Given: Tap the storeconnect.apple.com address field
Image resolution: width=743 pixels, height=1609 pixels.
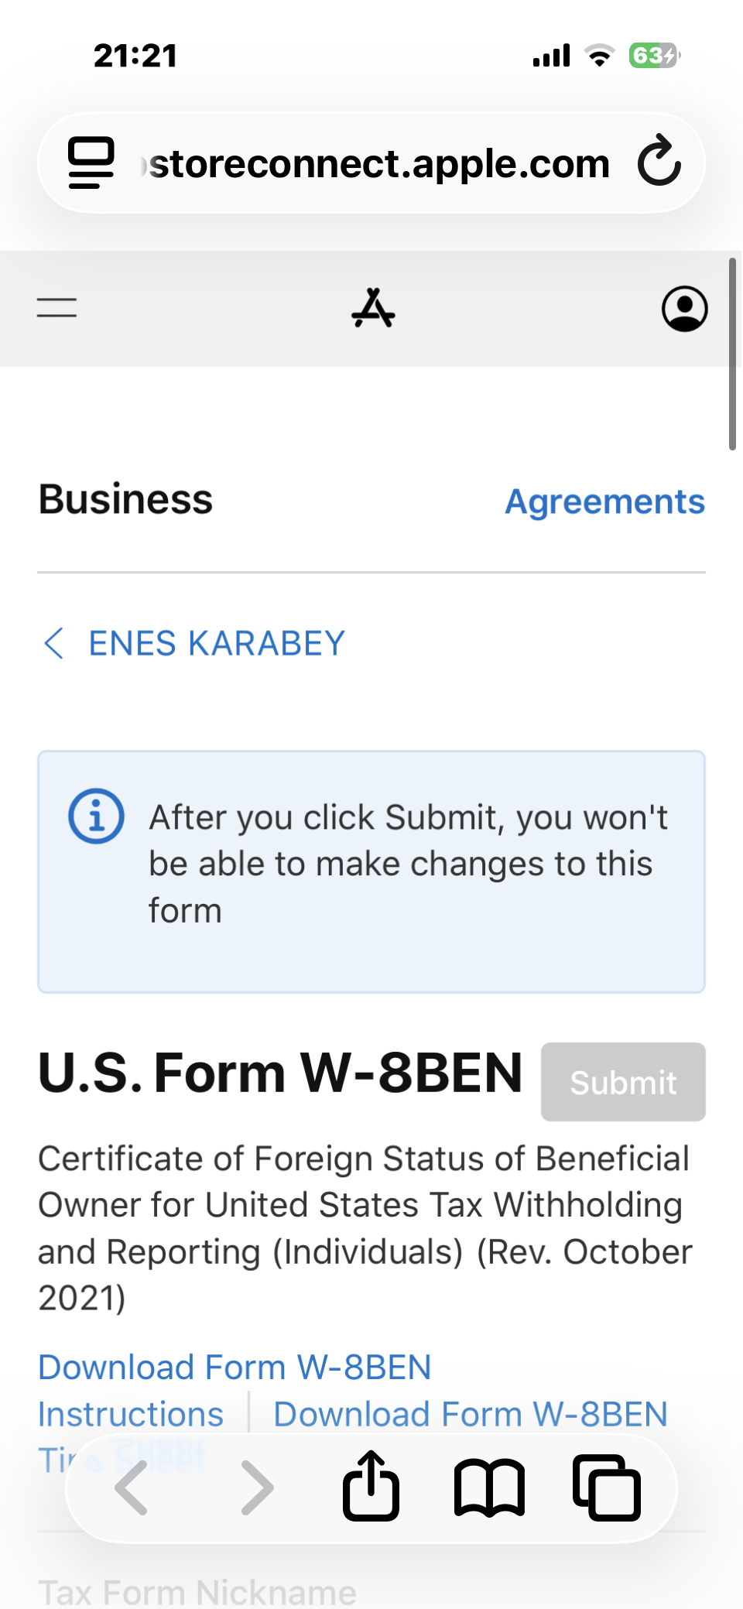Looking at the screenshot, I should point(379,163).
